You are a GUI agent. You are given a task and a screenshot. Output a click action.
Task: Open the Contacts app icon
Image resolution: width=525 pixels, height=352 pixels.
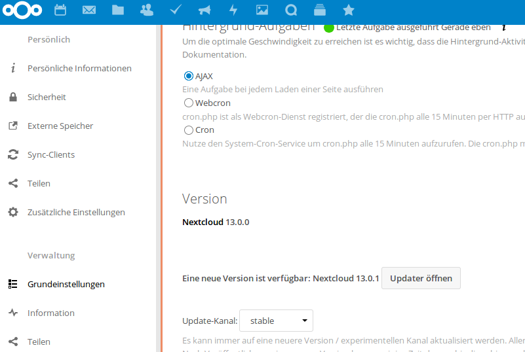(147, 10)
